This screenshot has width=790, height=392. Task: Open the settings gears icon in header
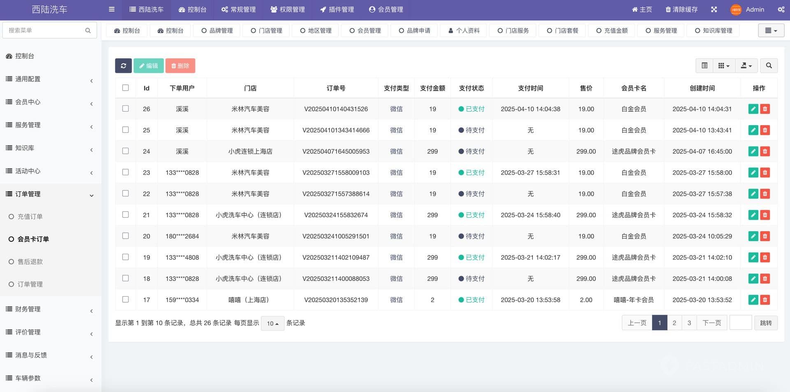coord(781,9)
